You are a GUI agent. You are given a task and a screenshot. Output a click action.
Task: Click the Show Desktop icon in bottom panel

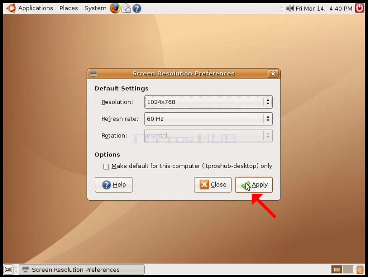[8, 269]
